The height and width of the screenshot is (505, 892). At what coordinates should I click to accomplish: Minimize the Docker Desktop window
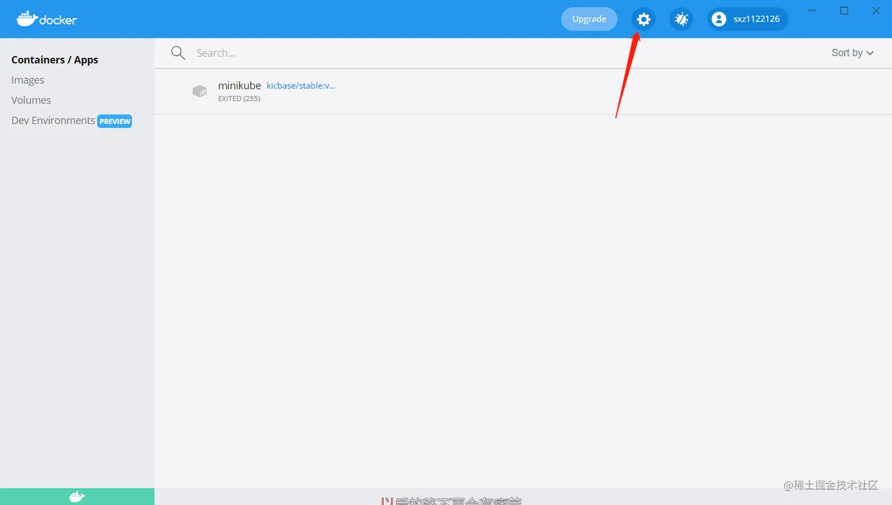click(812, 11)
